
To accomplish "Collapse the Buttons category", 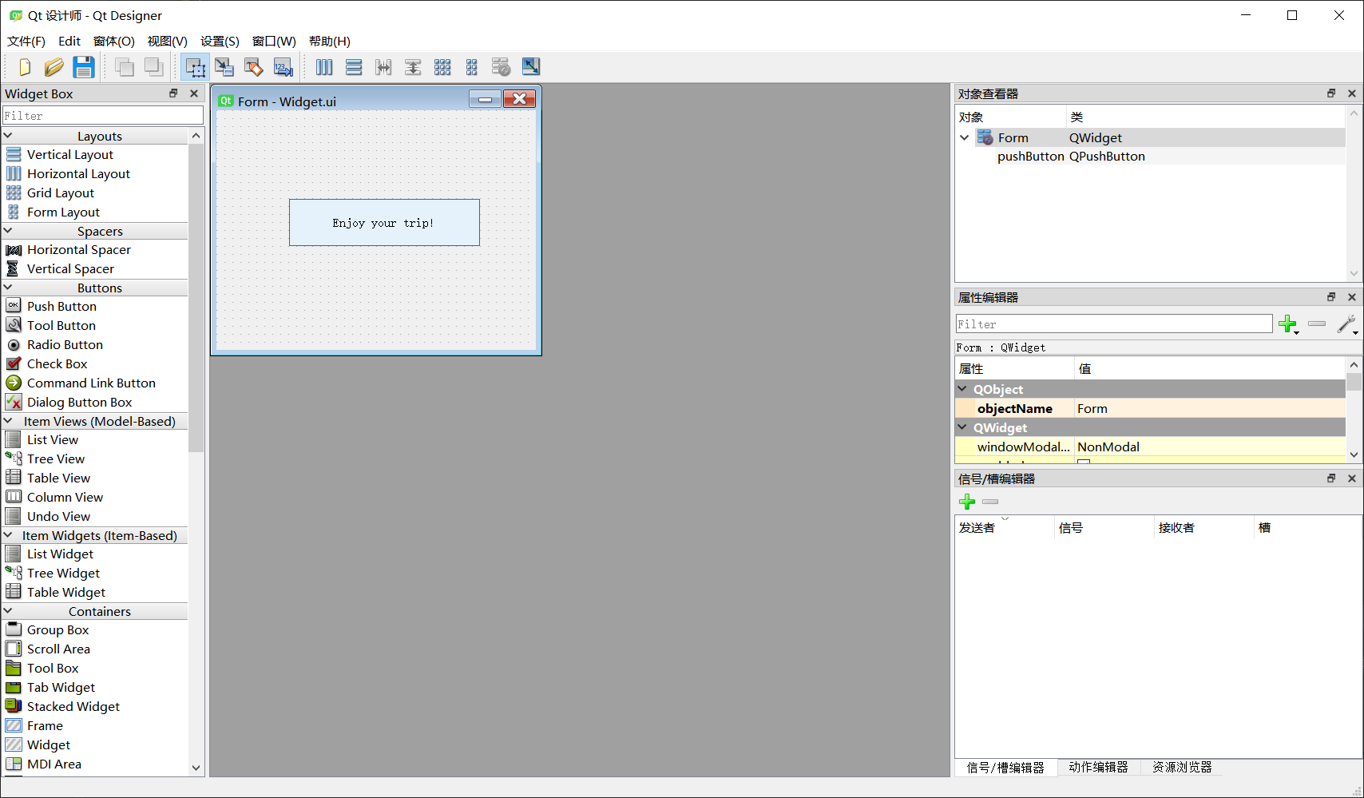I will pyautogui.click(x=8, y=288).
